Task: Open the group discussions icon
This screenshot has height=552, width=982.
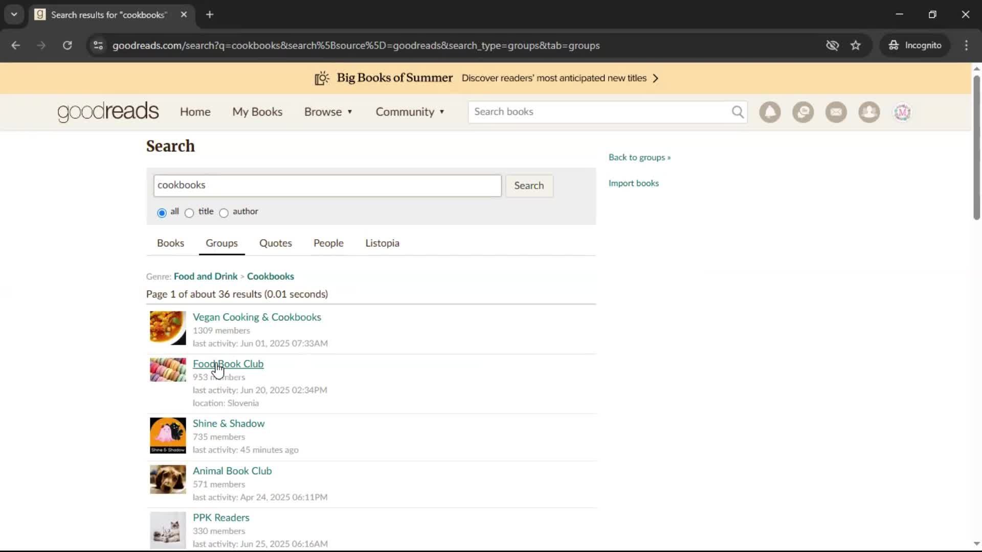Action: point(803,112)
